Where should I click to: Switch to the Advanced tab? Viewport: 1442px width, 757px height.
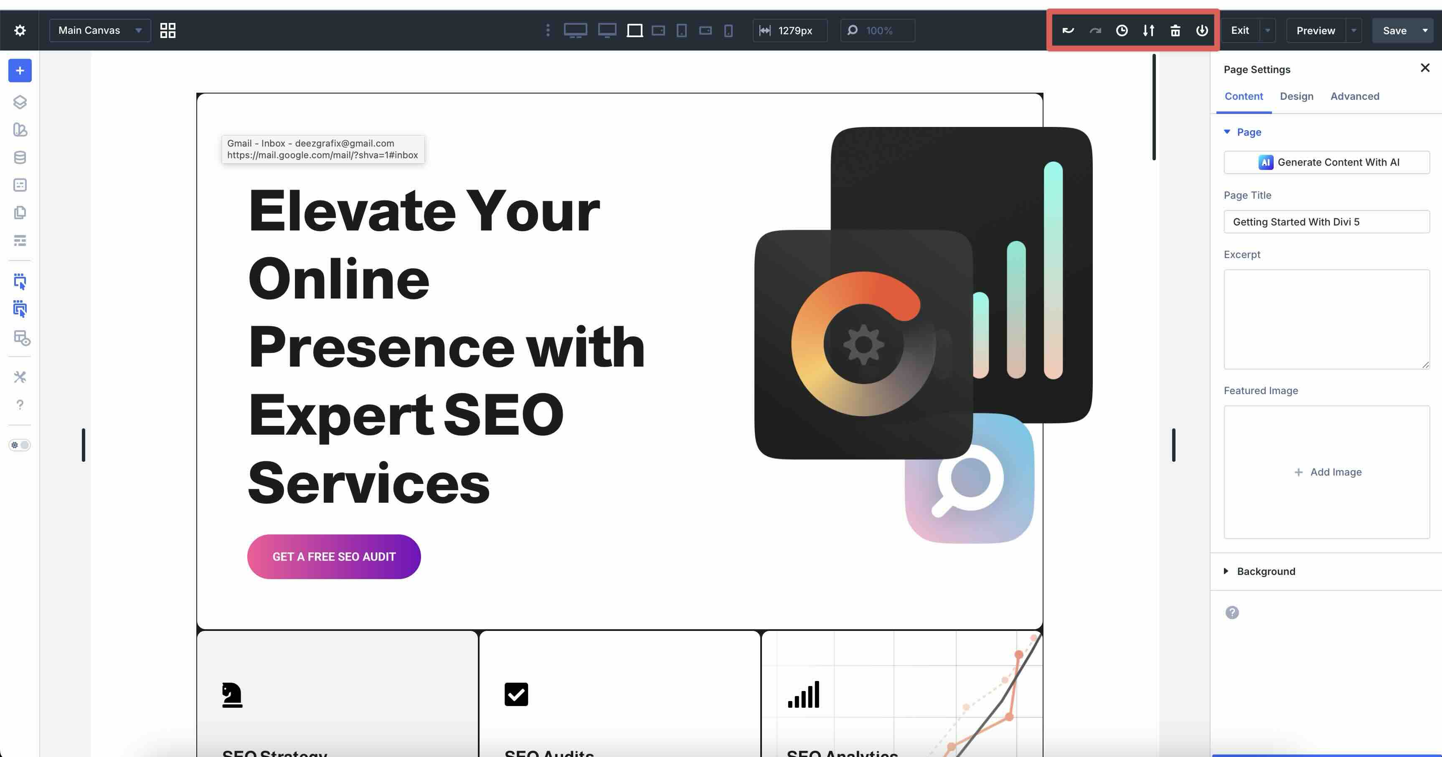point(1355,96)
